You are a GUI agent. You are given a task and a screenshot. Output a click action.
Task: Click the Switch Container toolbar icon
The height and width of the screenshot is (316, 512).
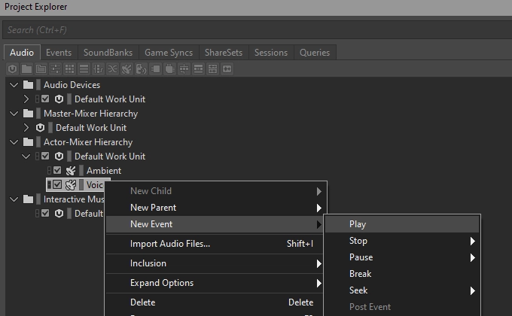tap(99, 69)
